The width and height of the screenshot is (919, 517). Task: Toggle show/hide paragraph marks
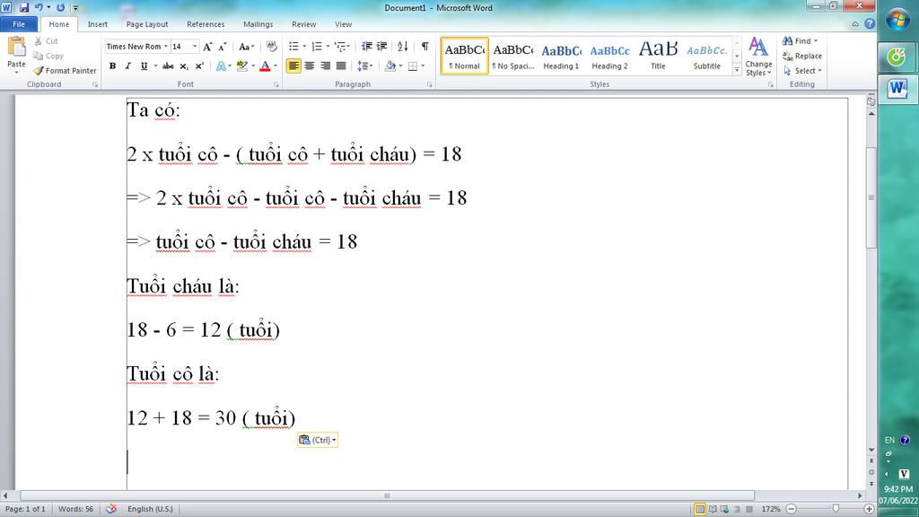pyautogui.click(x=424, y=47)
